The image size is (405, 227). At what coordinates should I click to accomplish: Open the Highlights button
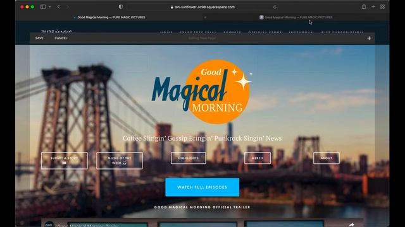(x=189, y=158)
